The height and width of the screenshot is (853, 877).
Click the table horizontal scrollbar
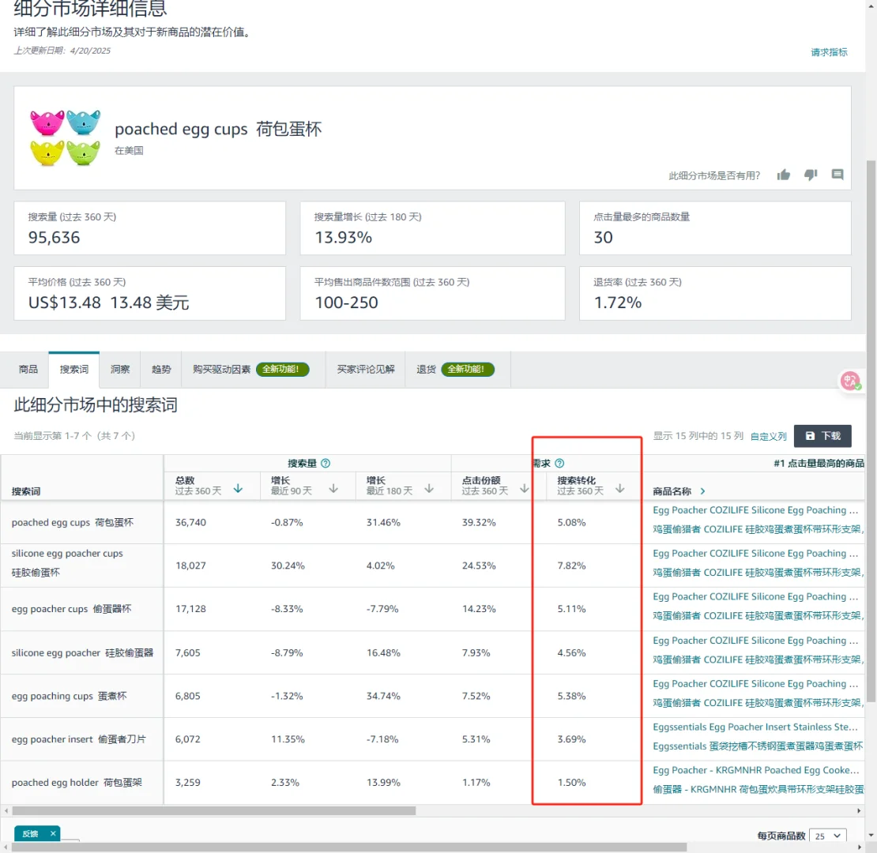(213, 810)
